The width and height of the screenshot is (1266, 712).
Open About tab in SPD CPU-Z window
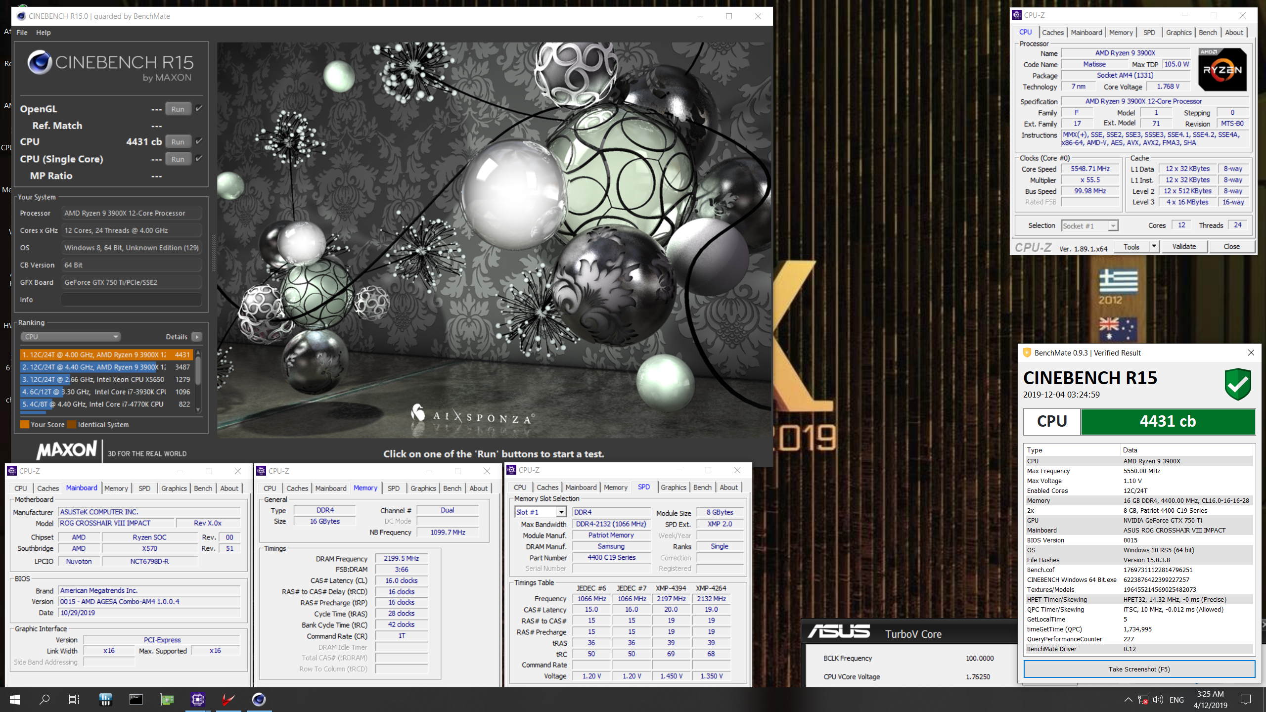click(729, 487)
